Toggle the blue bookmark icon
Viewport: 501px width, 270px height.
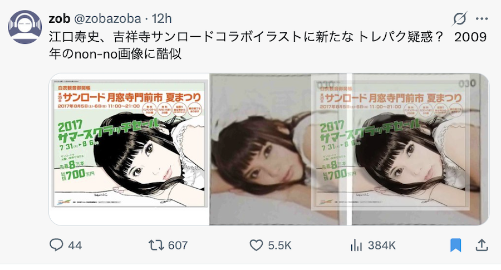[x=455, y=245]
